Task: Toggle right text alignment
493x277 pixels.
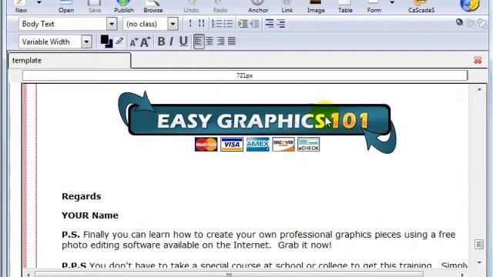Action: (x=221, y=41)
